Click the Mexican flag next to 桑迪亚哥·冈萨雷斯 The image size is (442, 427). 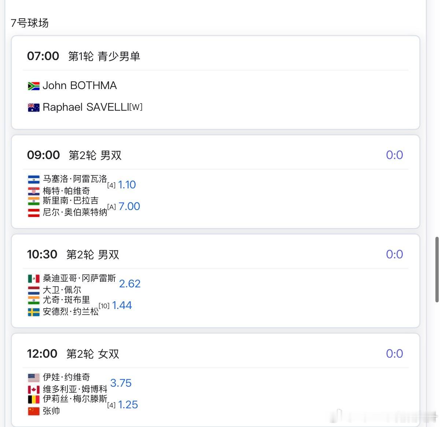[x=34, y=279]
